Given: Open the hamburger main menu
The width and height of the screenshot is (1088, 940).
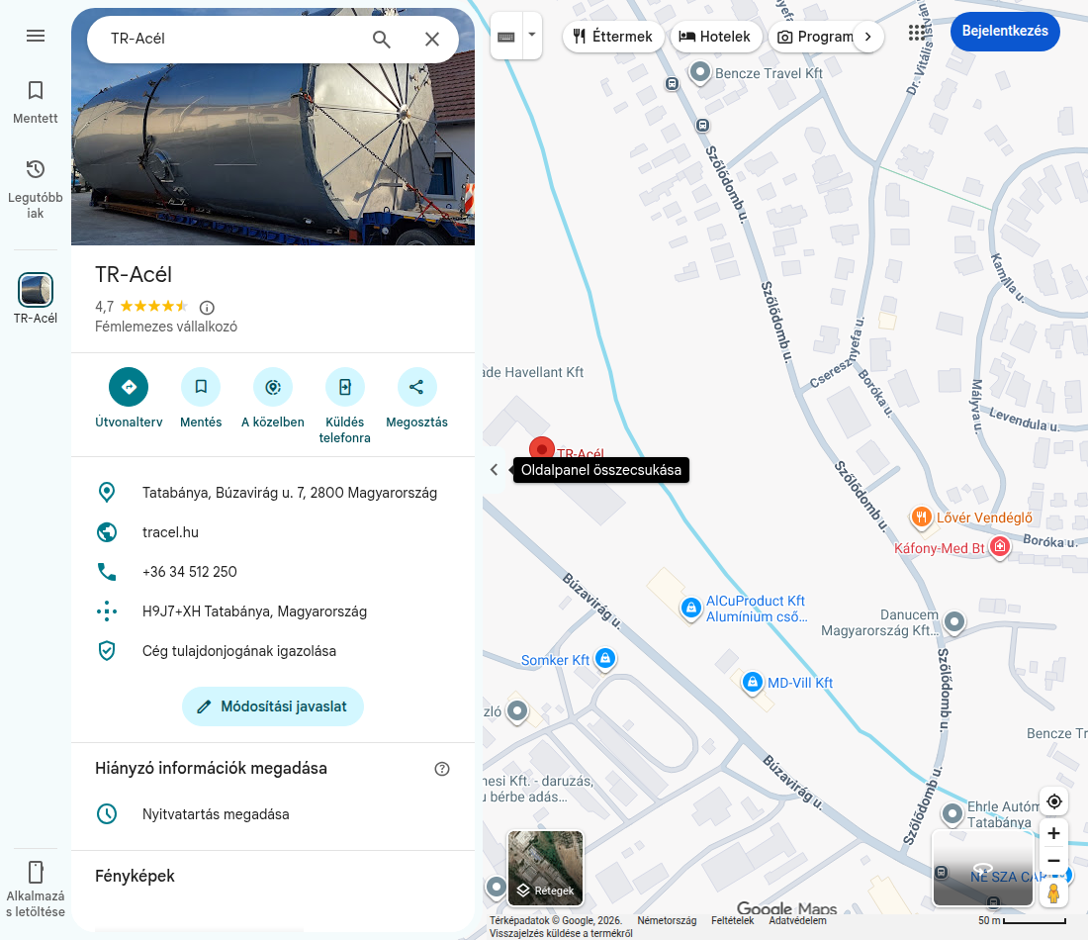Looking at the screenshot, I should 36,36.
